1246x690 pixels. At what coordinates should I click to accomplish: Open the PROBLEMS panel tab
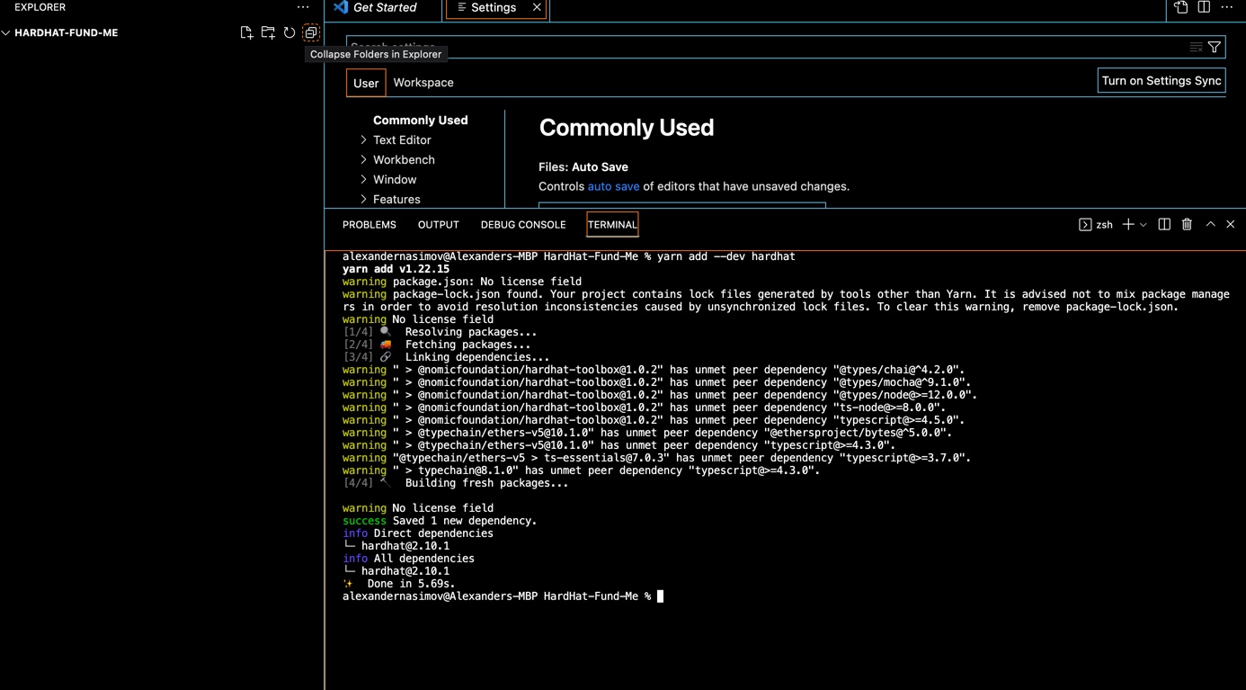[369, 225]
